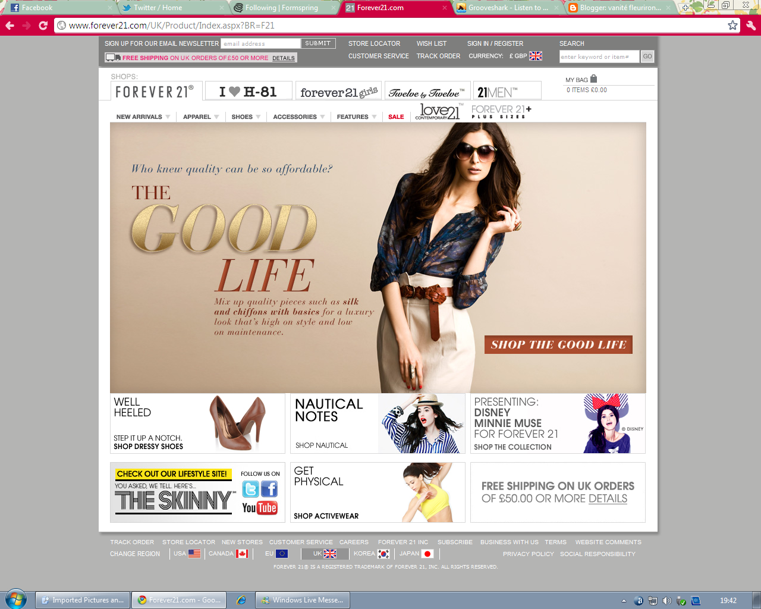
Task: Switch to the Blogger tab
Action: [x=620, y=8]
